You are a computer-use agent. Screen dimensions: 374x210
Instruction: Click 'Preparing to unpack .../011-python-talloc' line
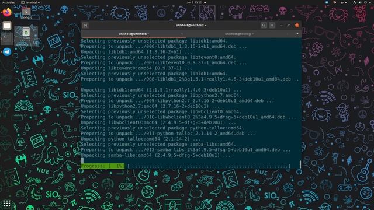(x=168, y=134)
